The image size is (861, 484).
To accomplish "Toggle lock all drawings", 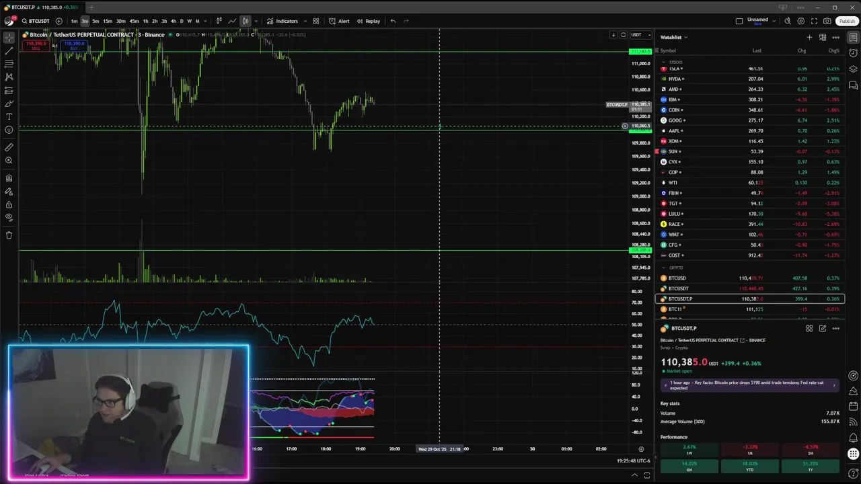I will pos(9,204).
